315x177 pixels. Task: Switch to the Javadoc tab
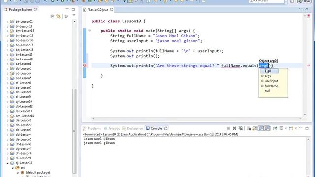pos(112,128)
